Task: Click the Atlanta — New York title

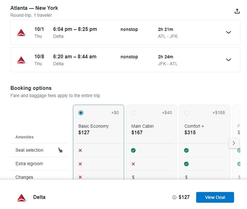Action: (34, 8)
